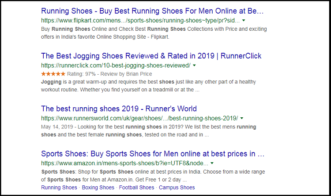Click the runnerclick.com green URL
This screenshot has height=196, width=331.
[116, 65]
